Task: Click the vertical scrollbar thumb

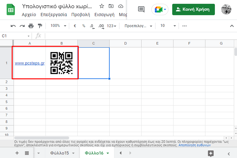Action: pyautogui.click(x=236, y=52)
